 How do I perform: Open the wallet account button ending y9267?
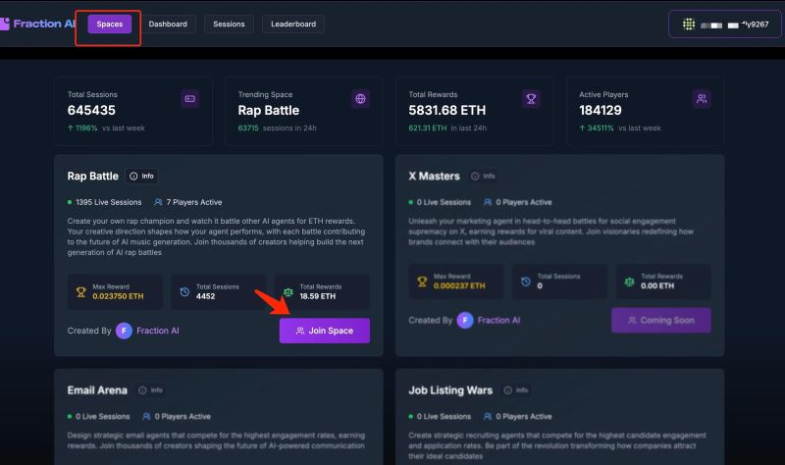(x=725, y=24)
